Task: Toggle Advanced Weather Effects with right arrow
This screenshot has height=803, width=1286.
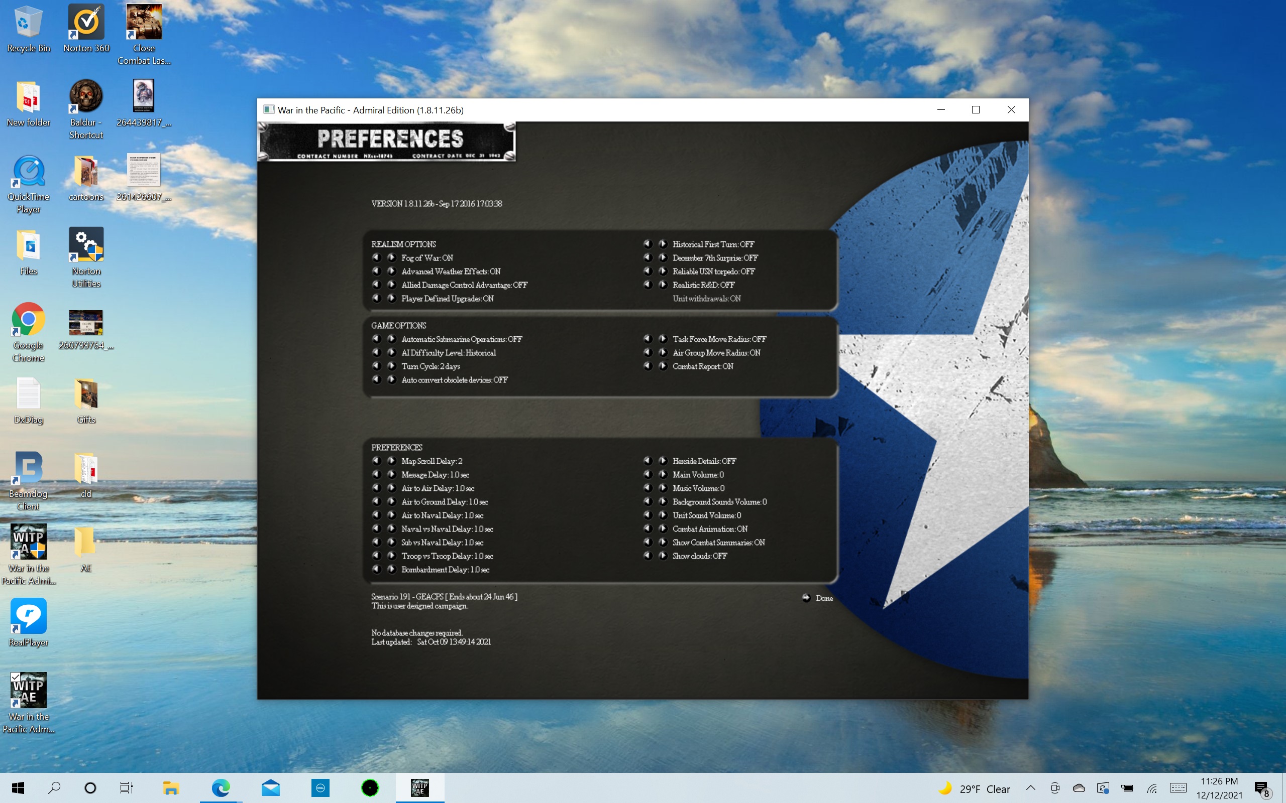Action: (x=392, y=271)
